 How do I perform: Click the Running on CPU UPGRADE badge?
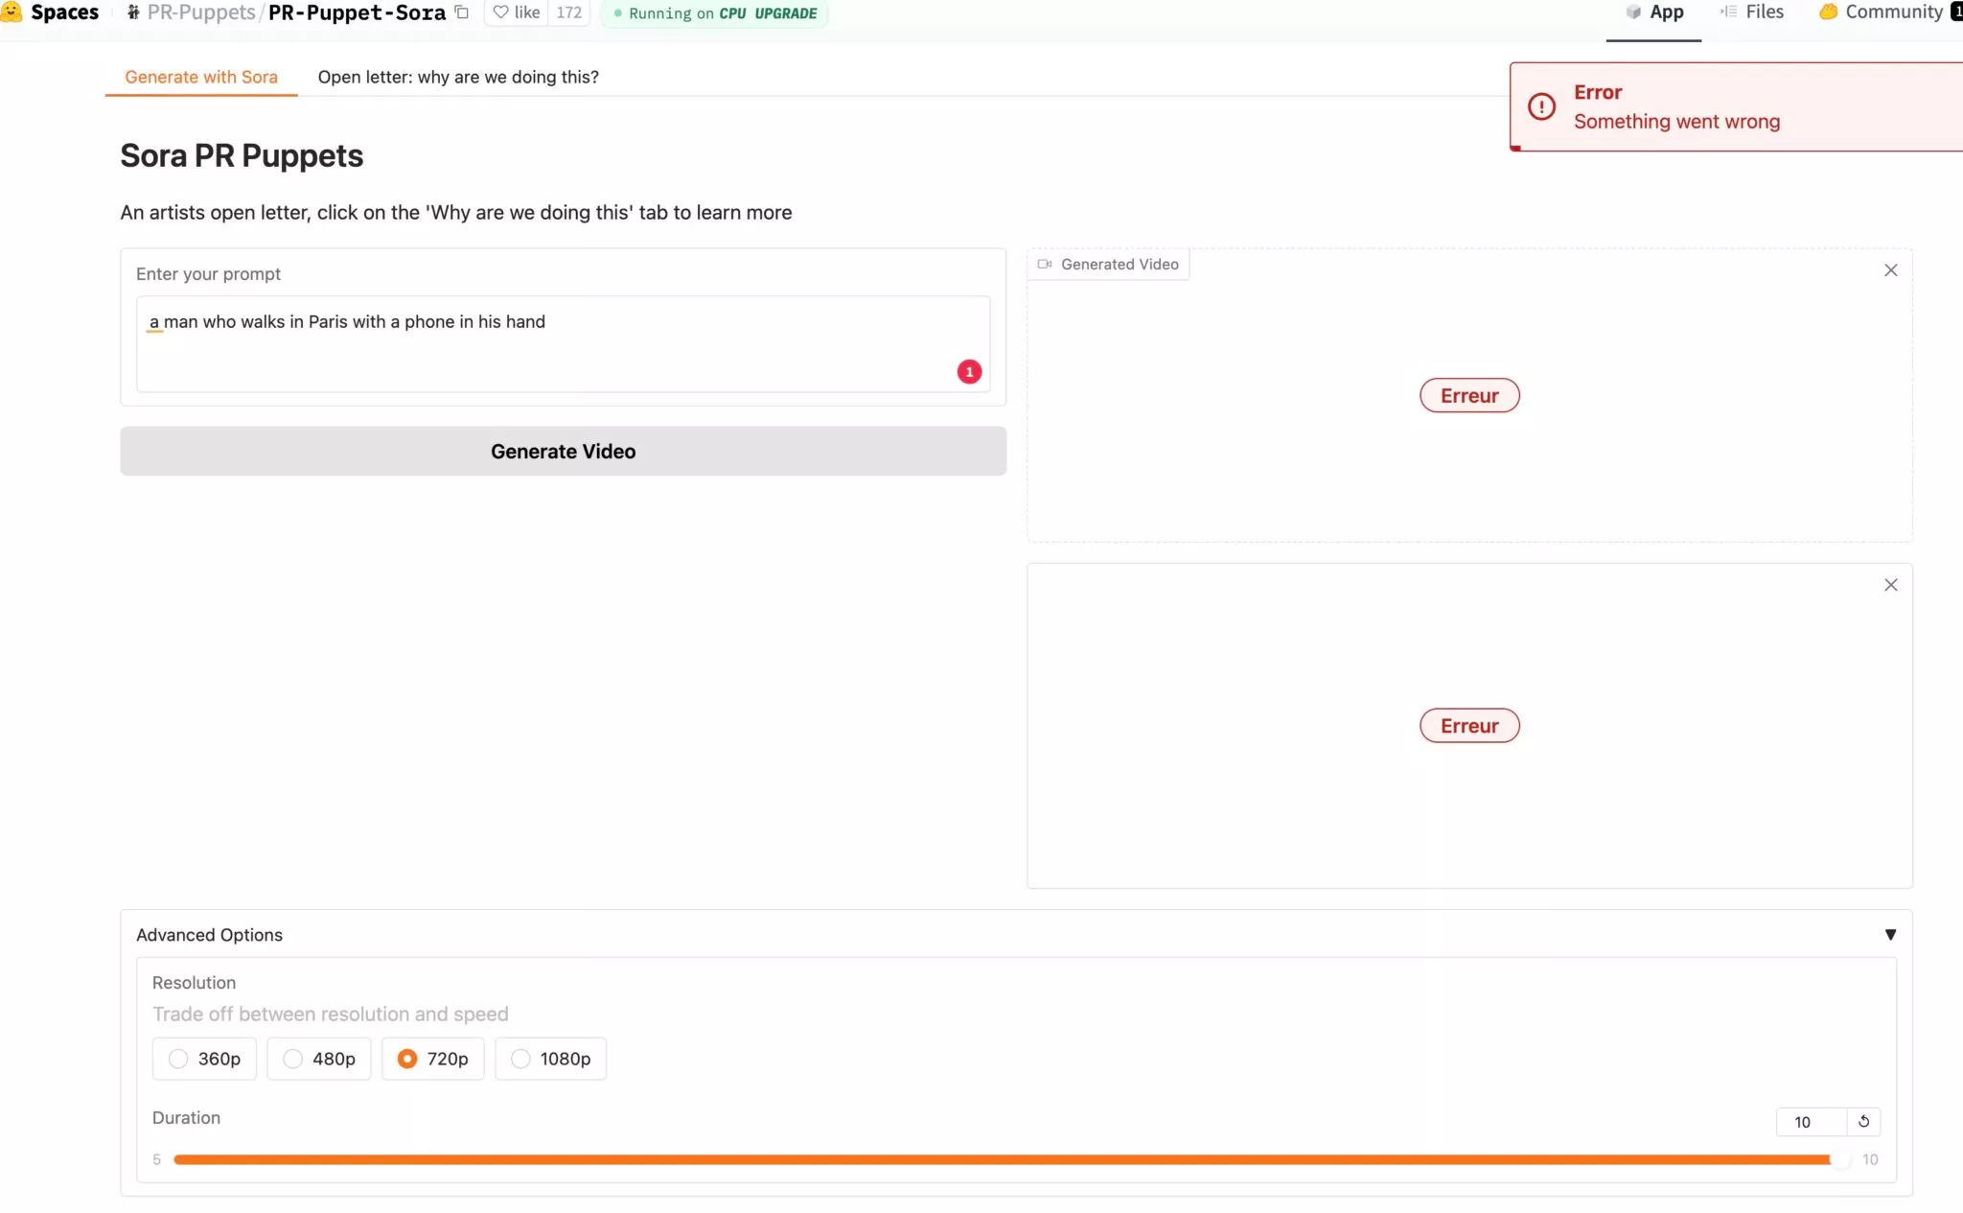715,13
